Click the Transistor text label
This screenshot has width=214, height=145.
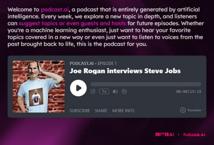click(194, 110)
